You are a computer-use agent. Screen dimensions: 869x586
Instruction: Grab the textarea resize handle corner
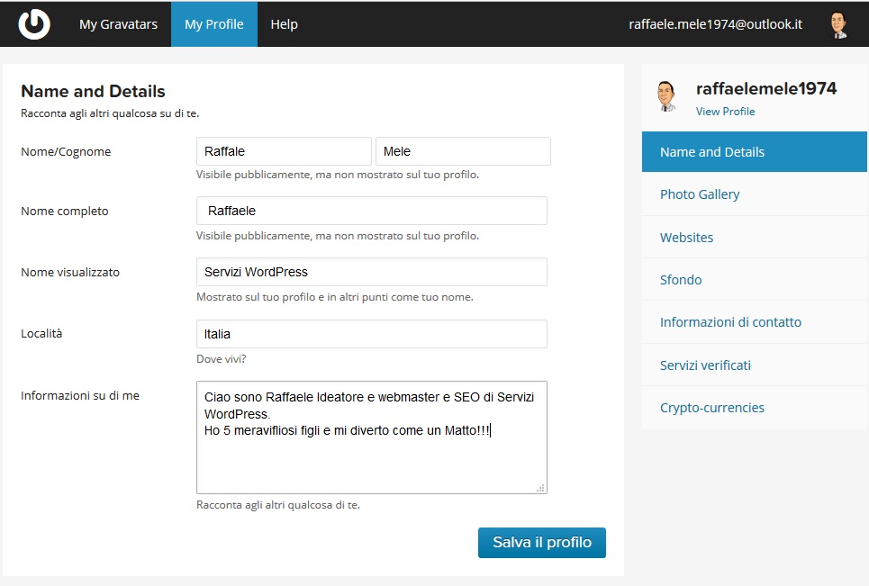tap(540, 488)
